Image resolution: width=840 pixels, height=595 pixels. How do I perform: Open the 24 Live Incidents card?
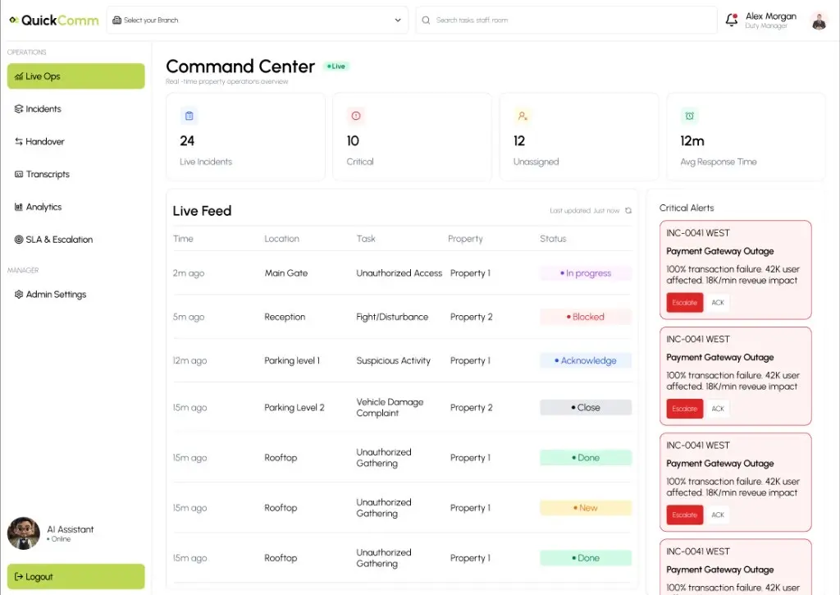[245, 137]
